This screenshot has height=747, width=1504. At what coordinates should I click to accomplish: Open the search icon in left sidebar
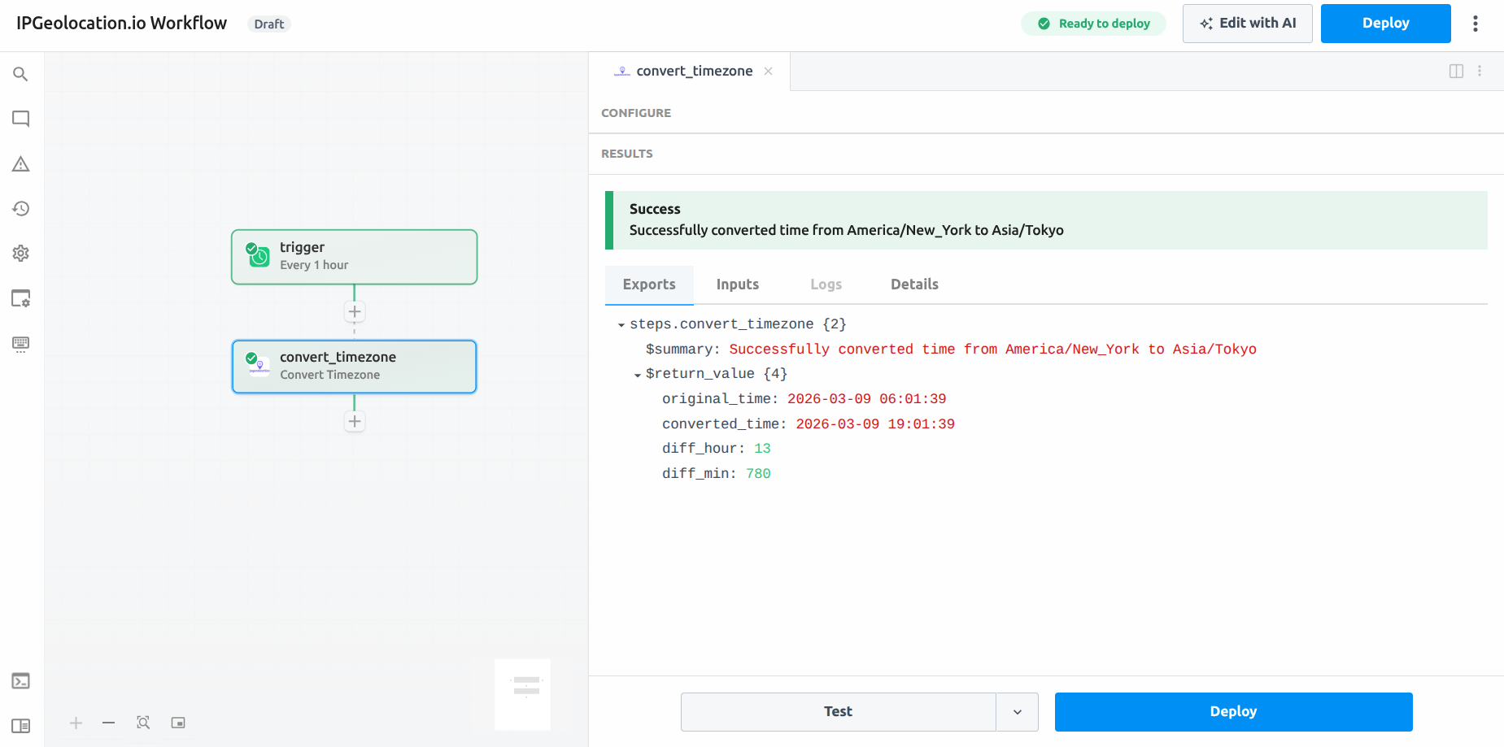coord(21,74)
